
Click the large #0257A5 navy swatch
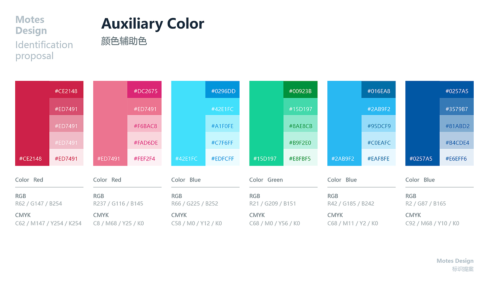(423, 123)
